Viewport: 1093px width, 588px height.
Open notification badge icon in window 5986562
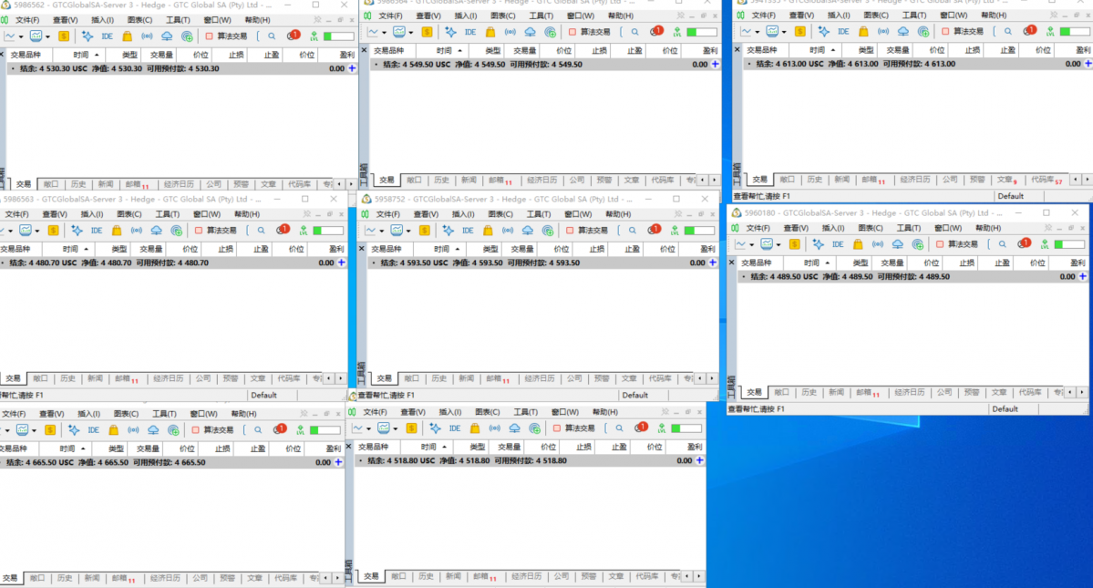point(294,36)
